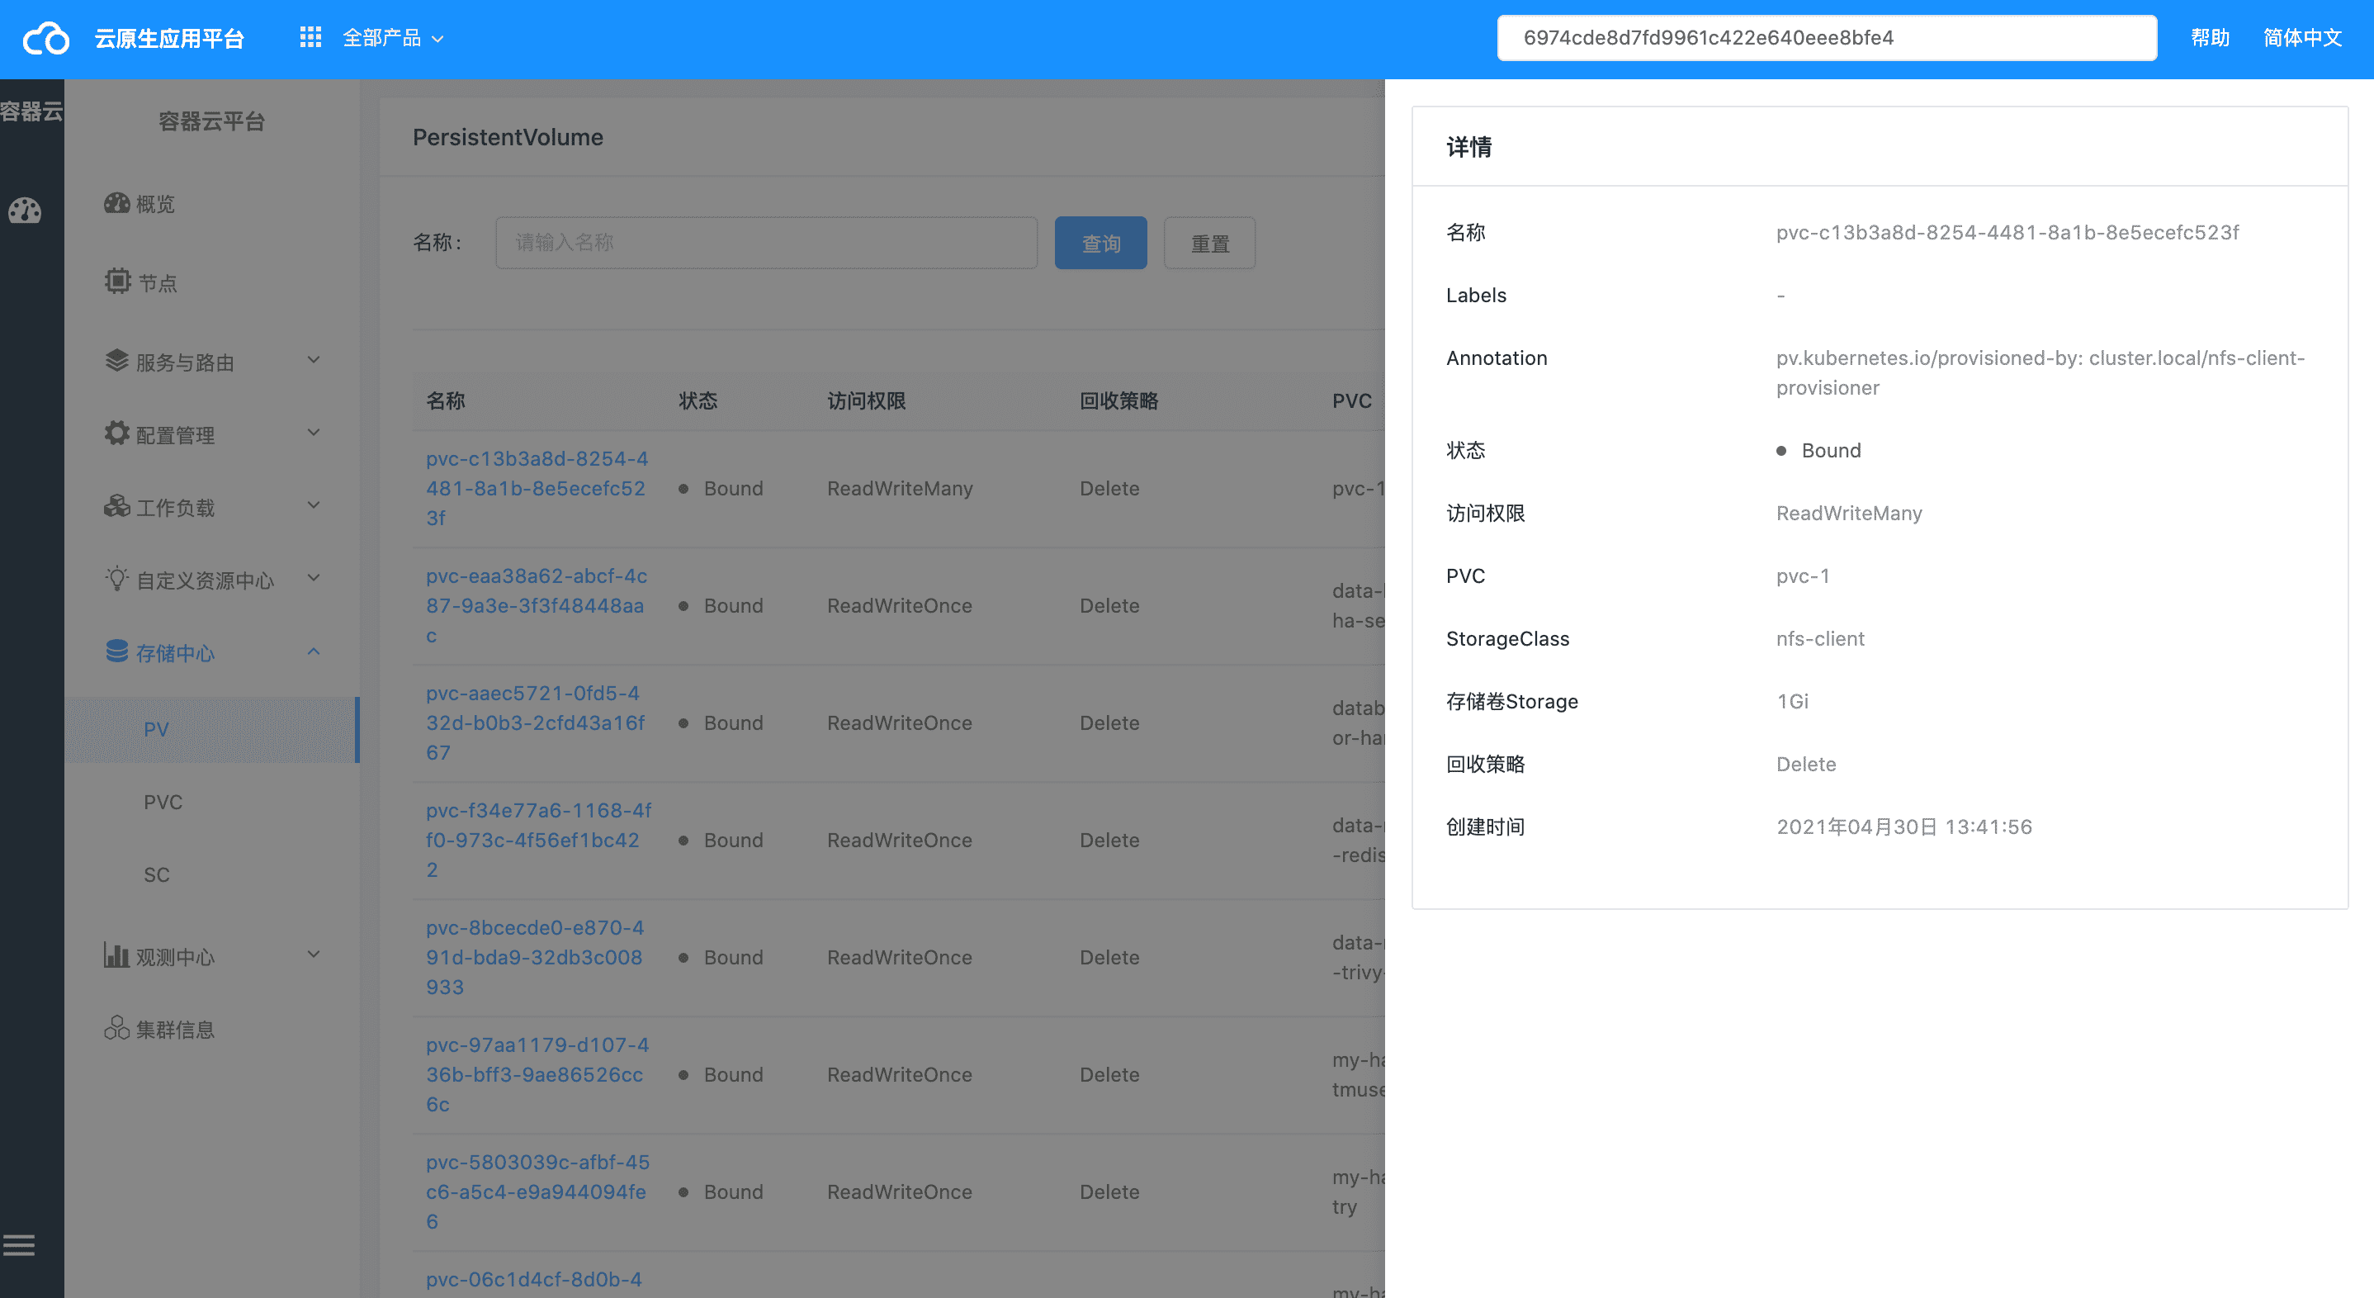Open PV link pvc-c13b3a8d-8254-4481

(x=537, y=489)
